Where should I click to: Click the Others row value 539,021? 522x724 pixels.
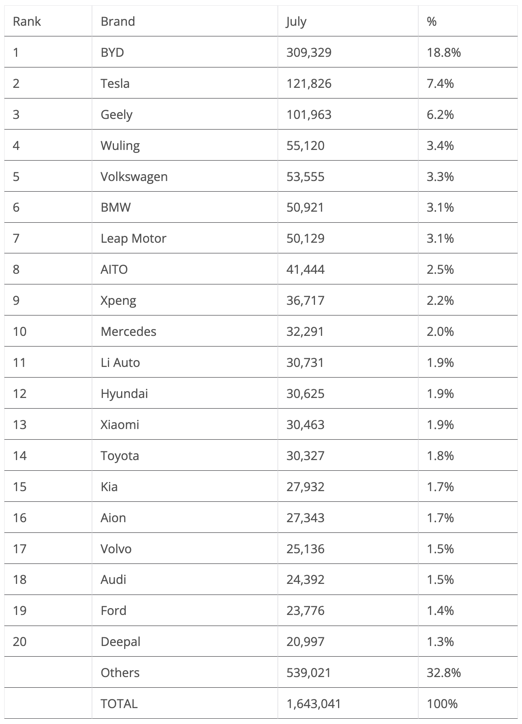pos(309,673)
